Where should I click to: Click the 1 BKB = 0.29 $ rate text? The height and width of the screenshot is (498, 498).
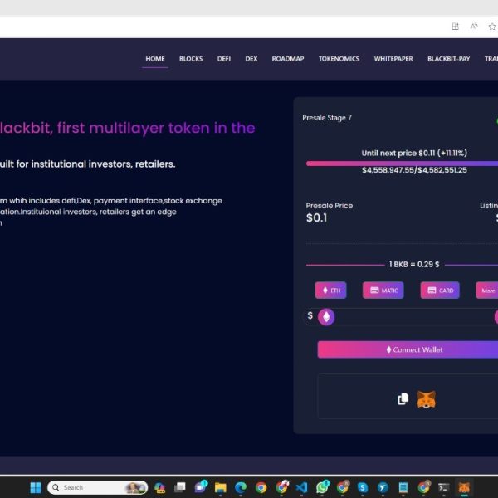click(414, 264)
